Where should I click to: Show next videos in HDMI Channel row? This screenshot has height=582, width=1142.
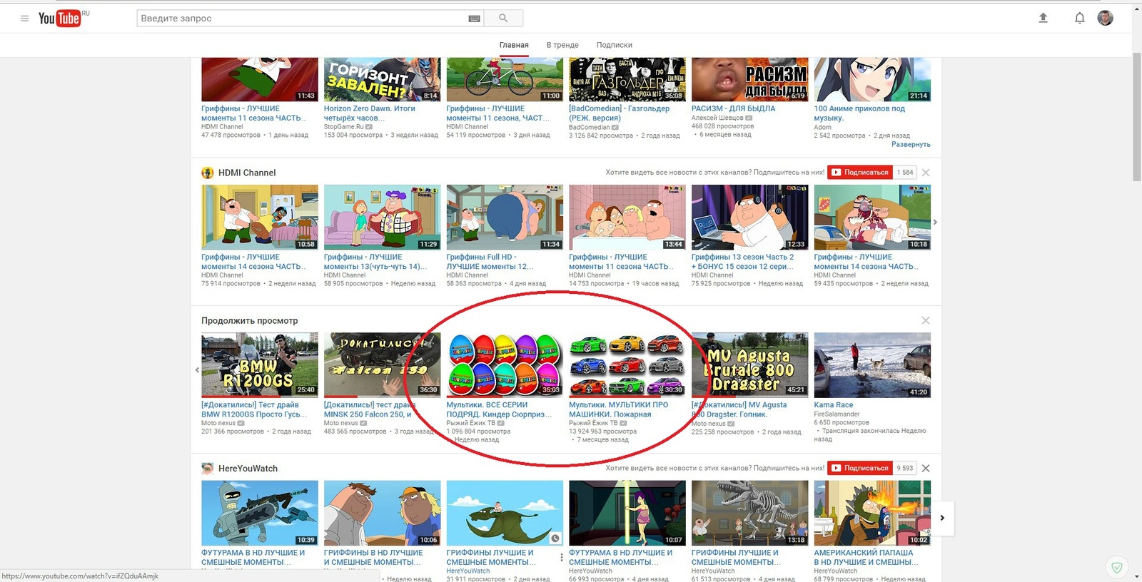pyautogui.click(x=935, y=223)
